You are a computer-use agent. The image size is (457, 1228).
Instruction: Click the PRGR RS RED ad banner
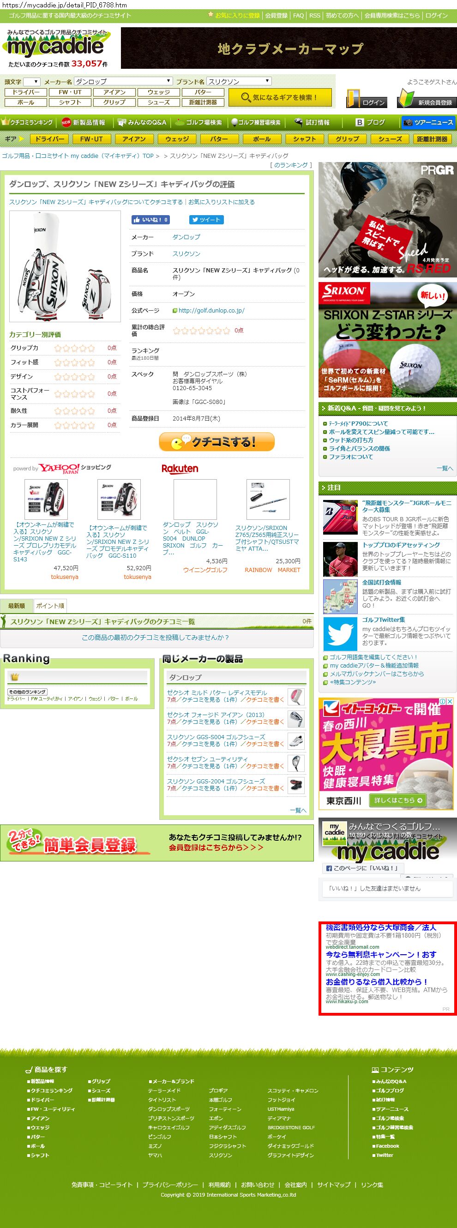click(x=387, y=220)
